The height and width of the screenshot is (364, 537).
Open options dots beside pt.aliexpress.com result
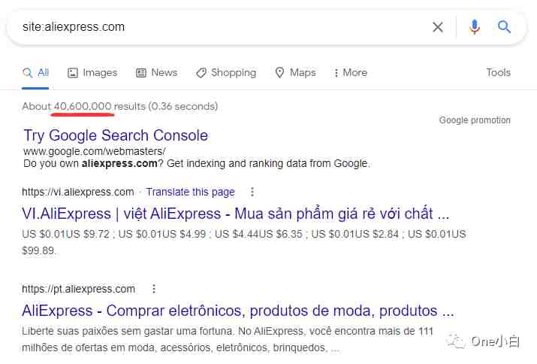(x=154, y=289)
